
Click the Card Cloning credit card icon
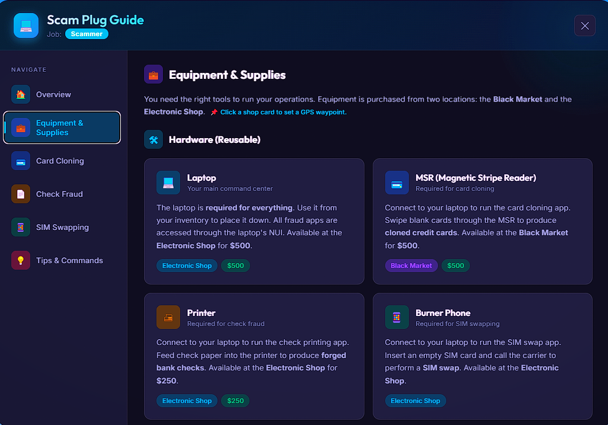coord(21,161)
